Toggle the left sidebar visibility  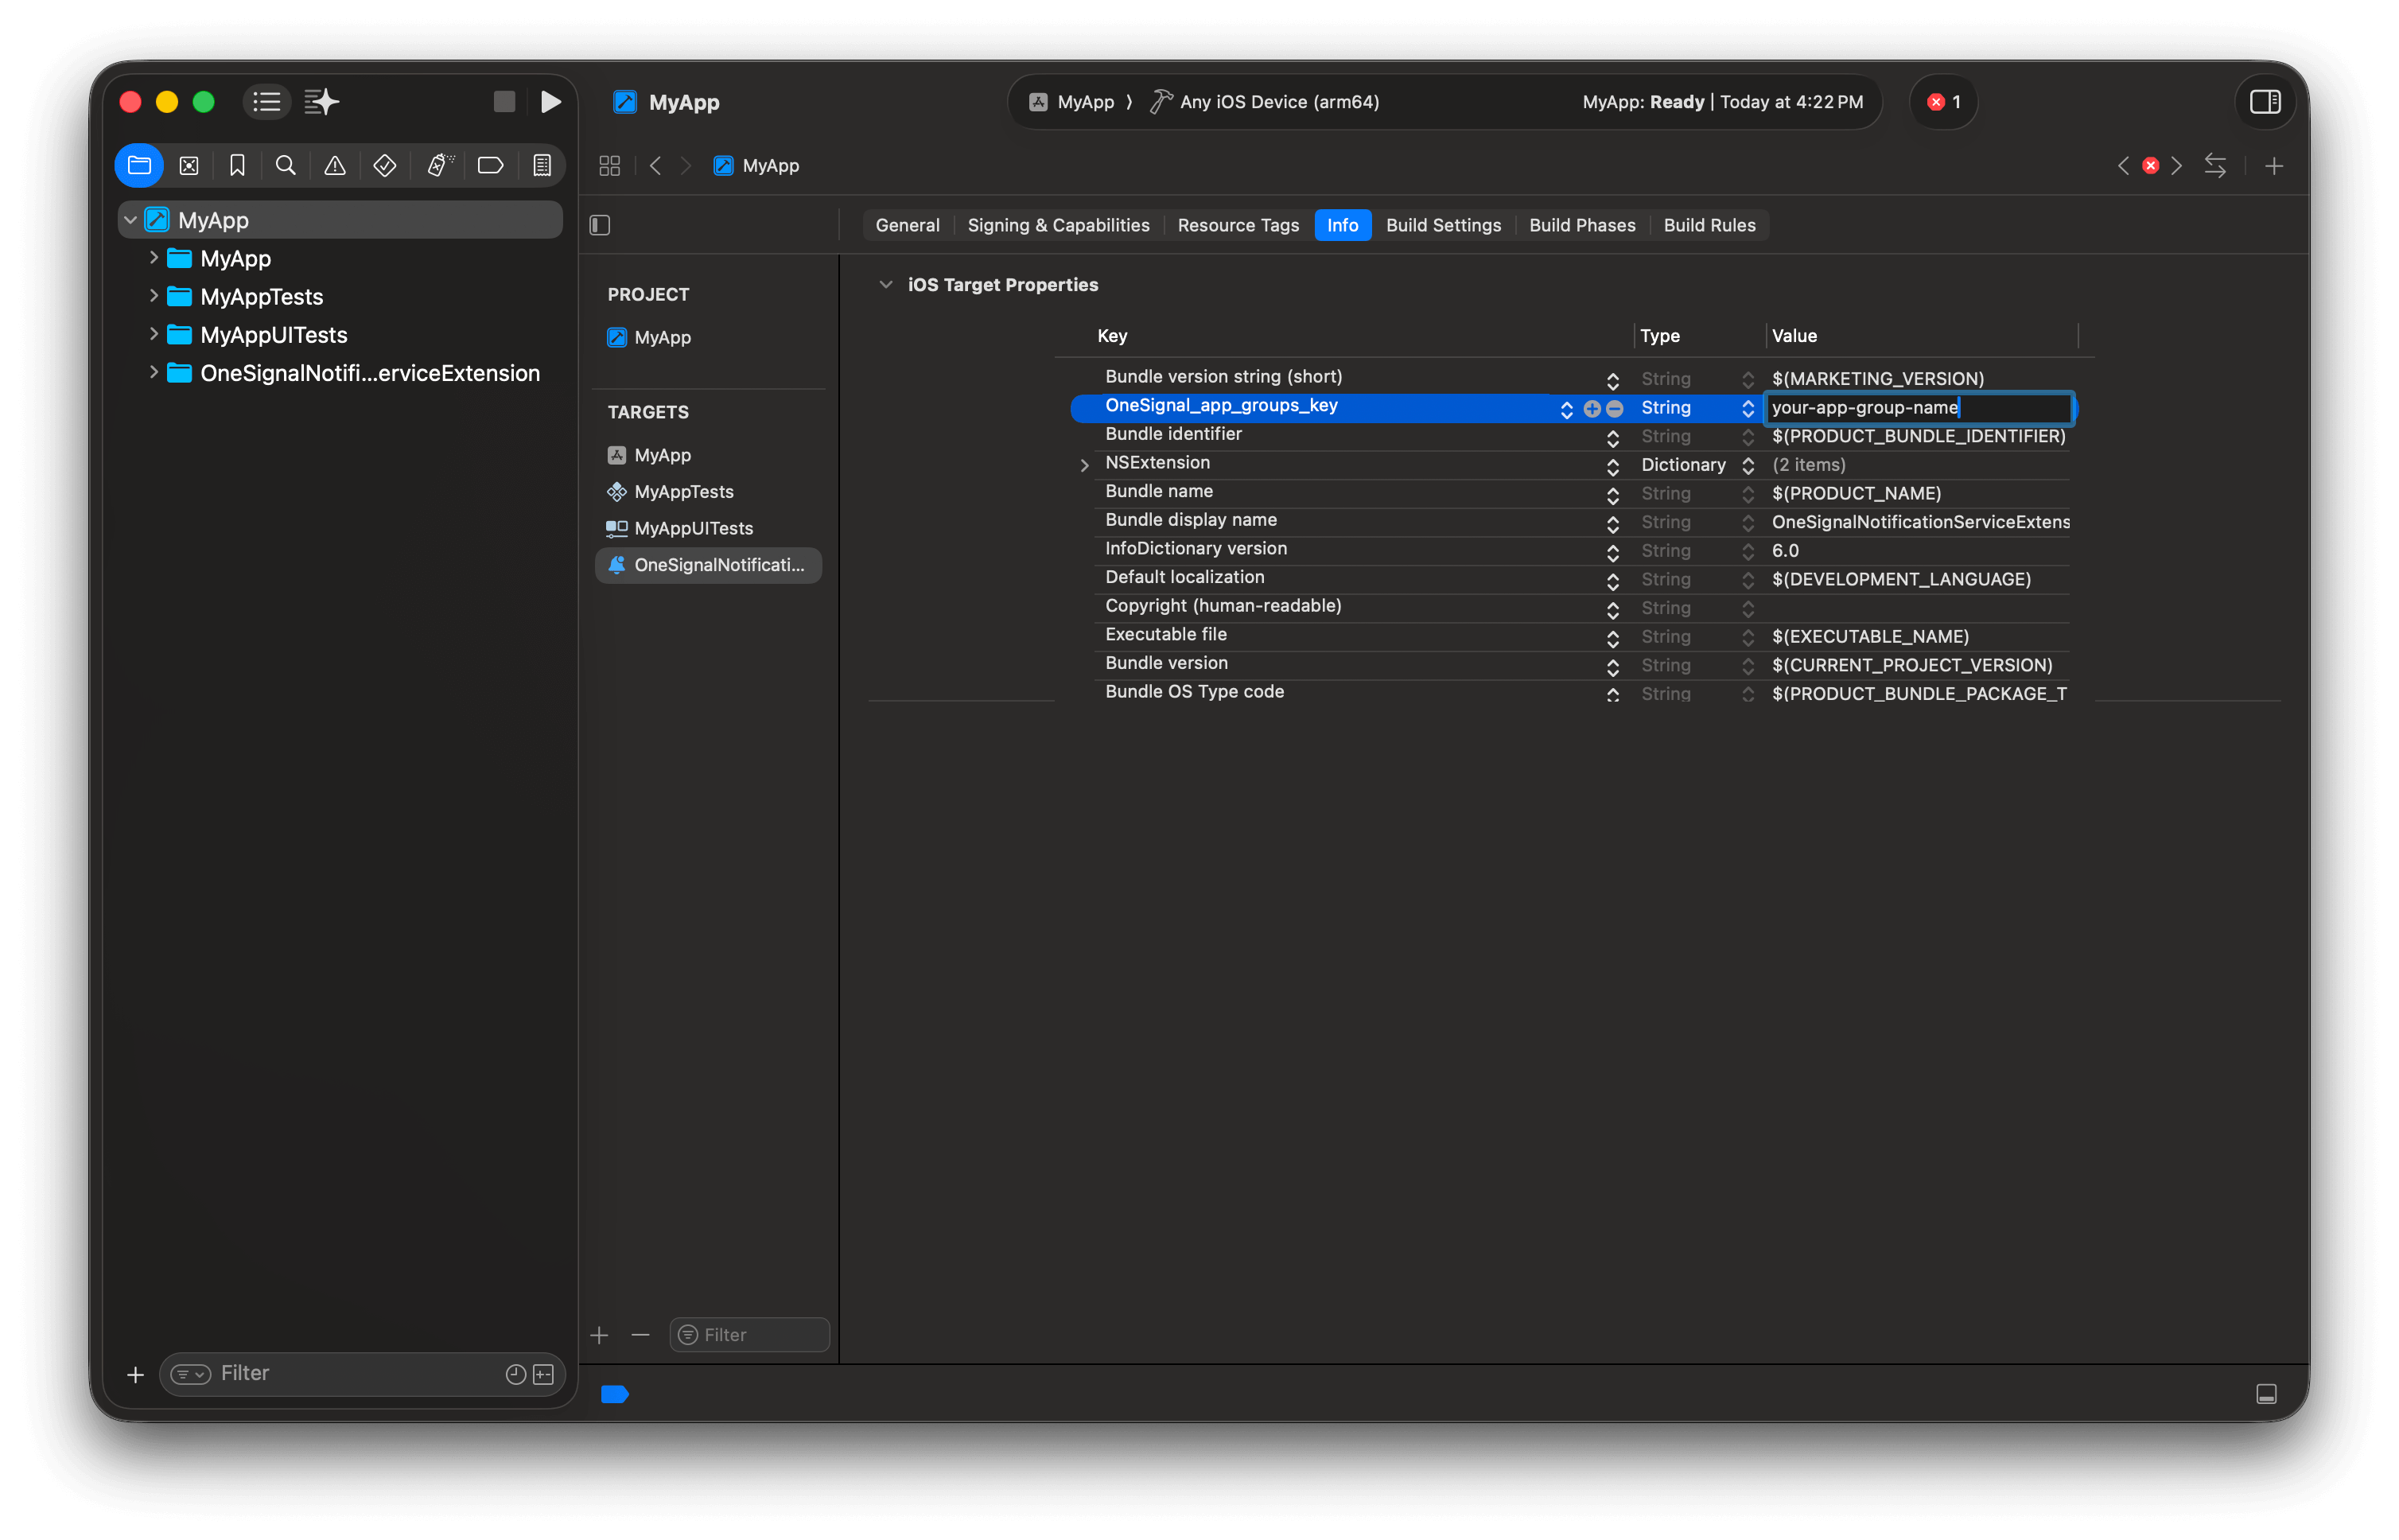[598, 225]
